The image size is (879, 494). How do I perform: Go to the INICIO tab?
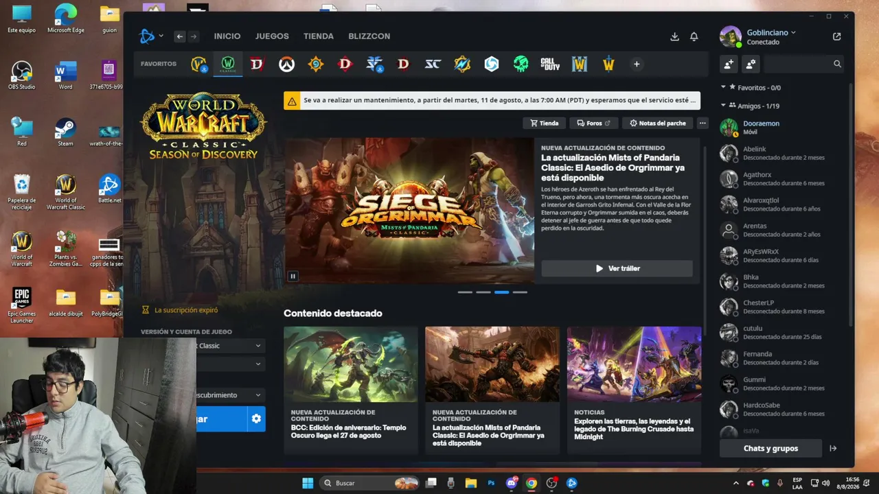point(227,36)
